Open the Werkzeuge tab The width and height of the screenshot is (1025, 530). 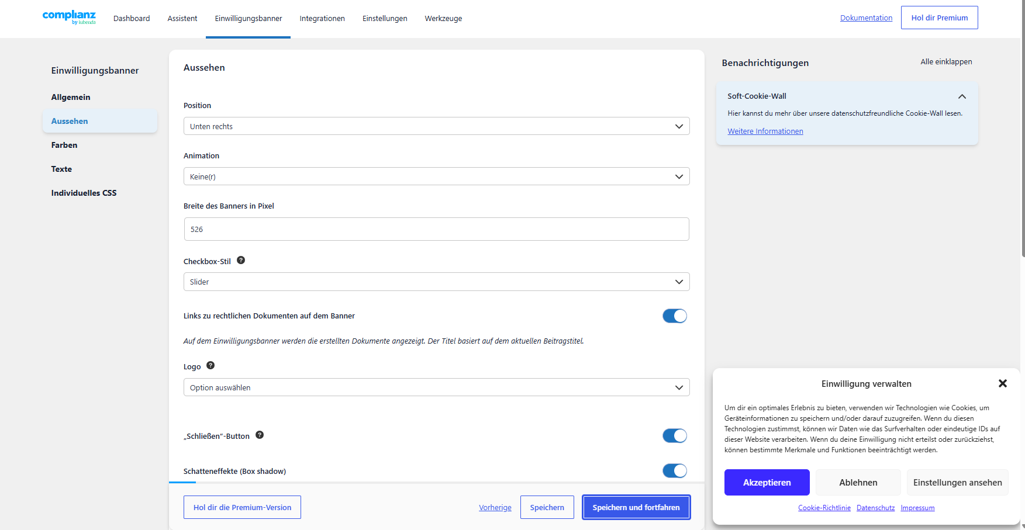(443, 19)
